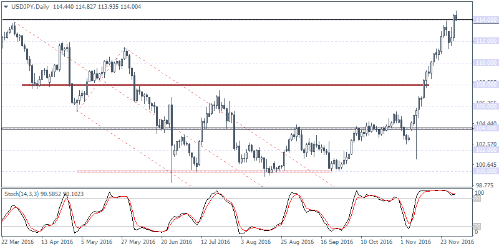This screenshot has height=249, width=499.
Task: Select the 108.000 price level label
Action: click(x=485, y=85)
